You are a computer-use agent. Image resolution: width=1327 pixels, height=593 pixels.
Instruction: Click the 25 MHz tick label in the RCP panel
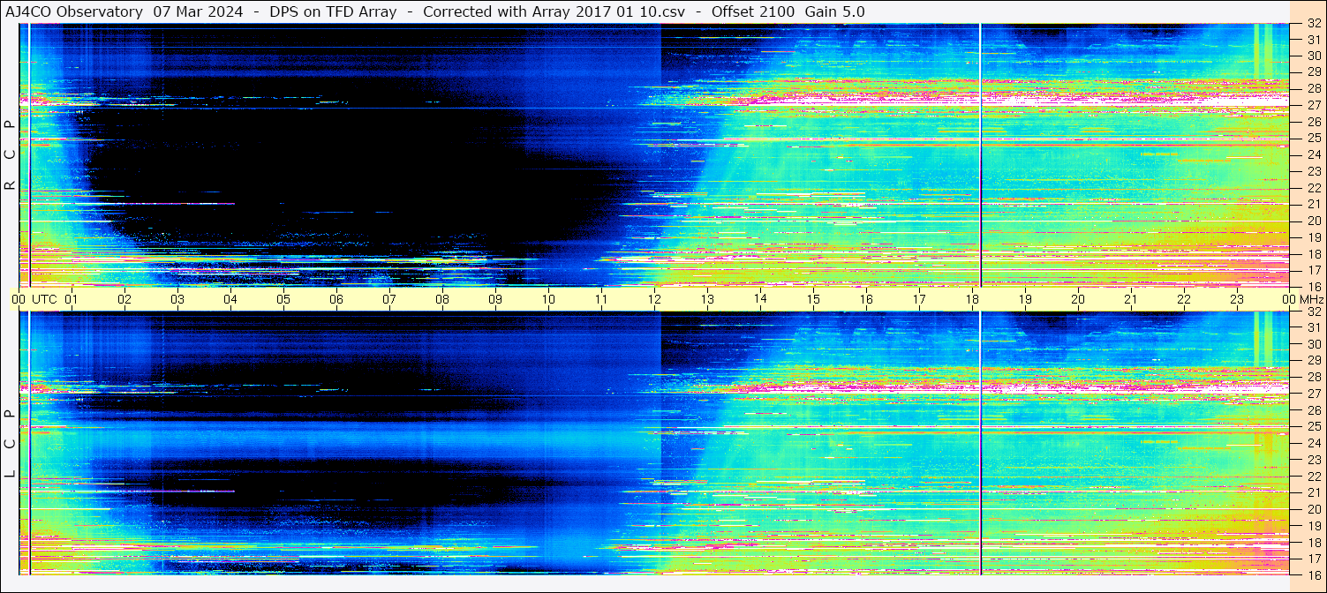[1312, 139]
